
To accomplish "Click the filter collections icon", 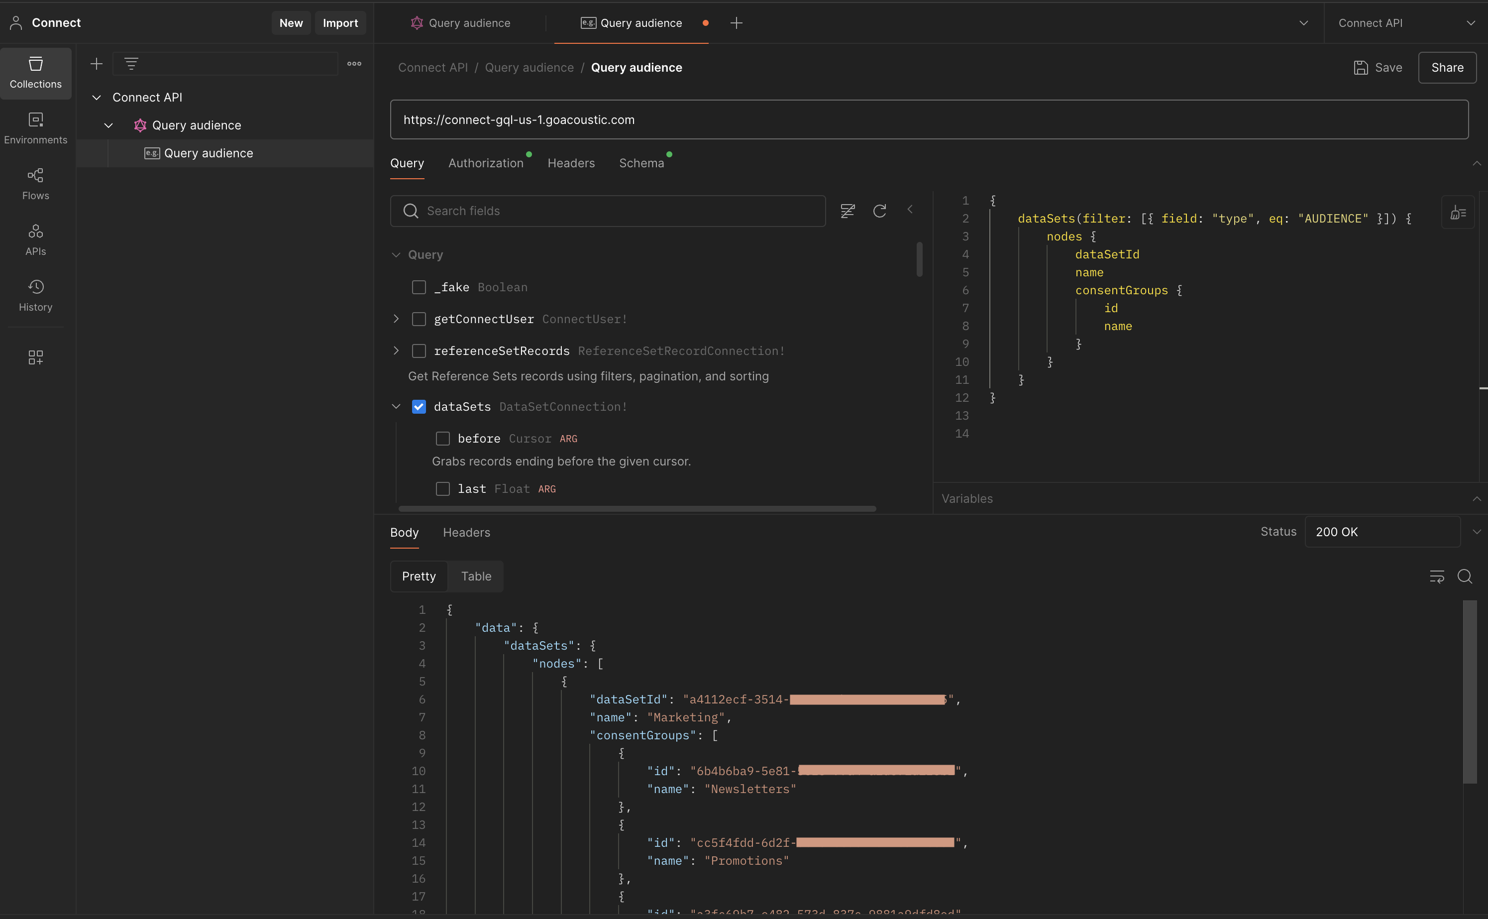I will (131, 64).
